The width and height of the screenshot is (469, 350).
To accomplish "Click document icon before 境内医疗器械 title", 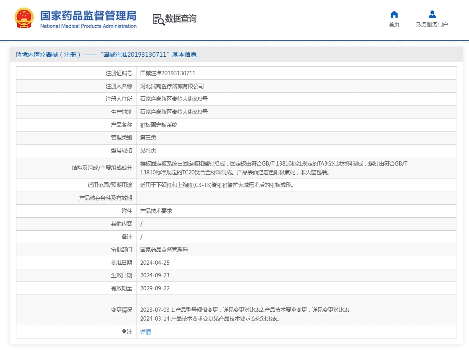I will tap(18, 55).
